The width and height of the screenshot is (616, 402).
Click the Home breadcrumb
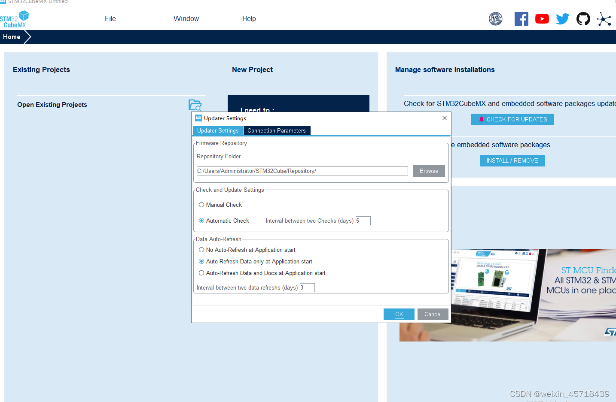(12, 37)
